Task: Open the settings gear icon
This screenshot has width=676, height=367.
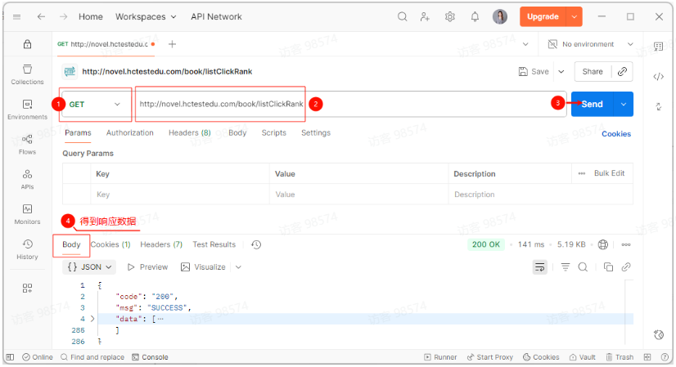Action: [449, 17]
